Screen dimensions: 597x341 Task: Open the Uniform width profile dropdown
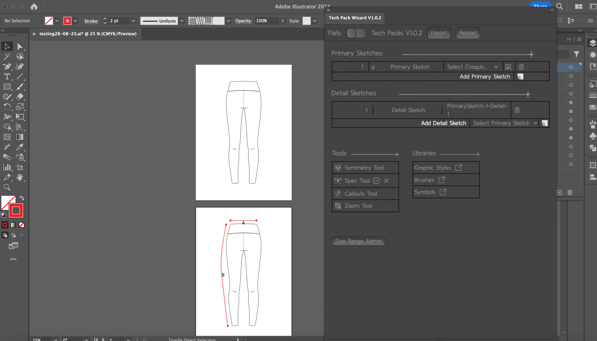point(182,21)
